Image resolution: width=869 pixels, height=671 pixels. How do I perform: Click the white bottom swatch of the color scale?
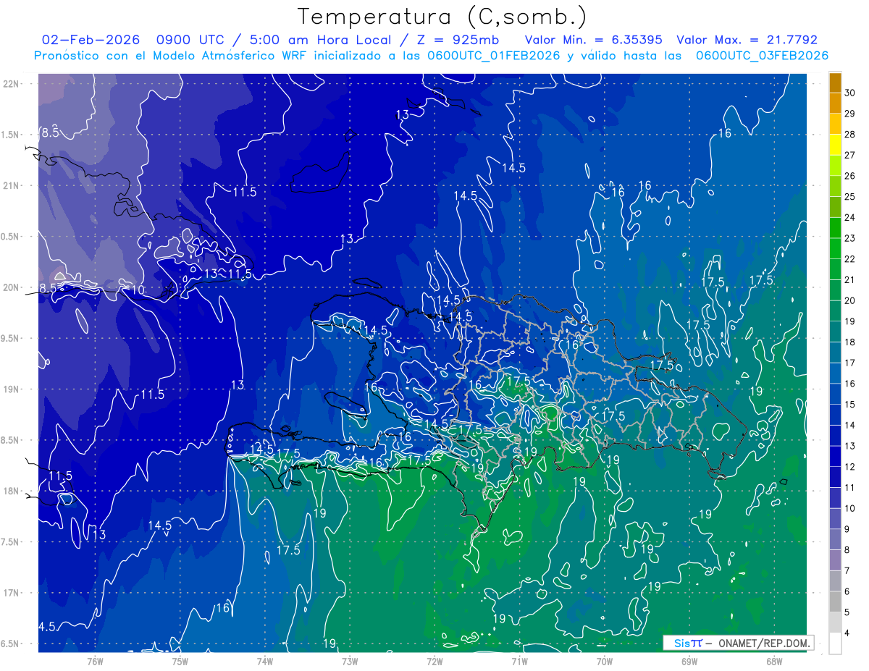835,643
